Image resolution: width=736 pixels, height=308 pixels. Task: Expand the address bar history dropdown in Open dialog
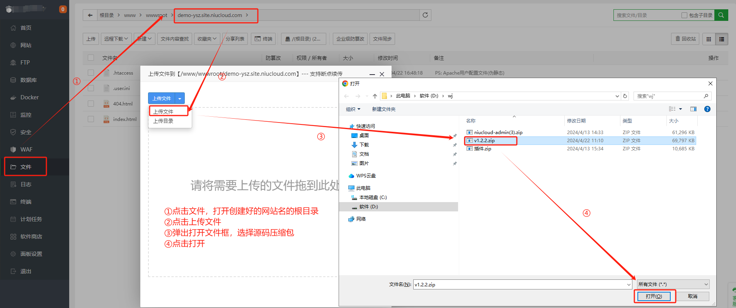coord(617,96)
